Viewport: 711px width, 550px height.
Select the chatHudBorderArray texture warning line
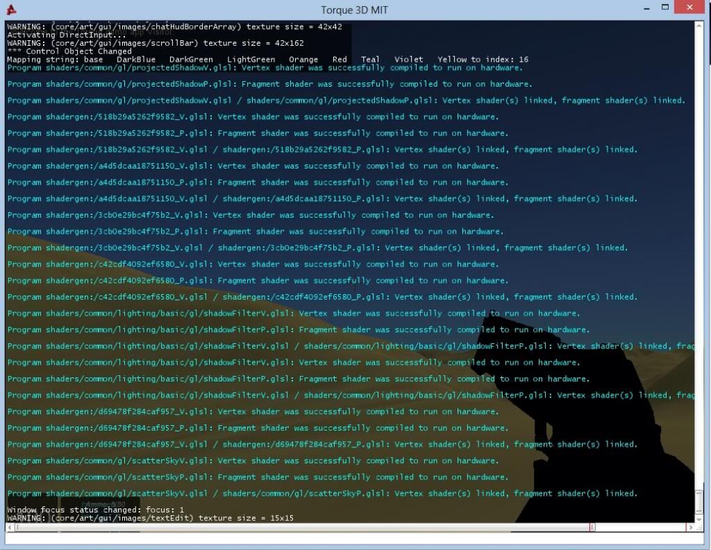pyautogui.click(x=174, y=27)
